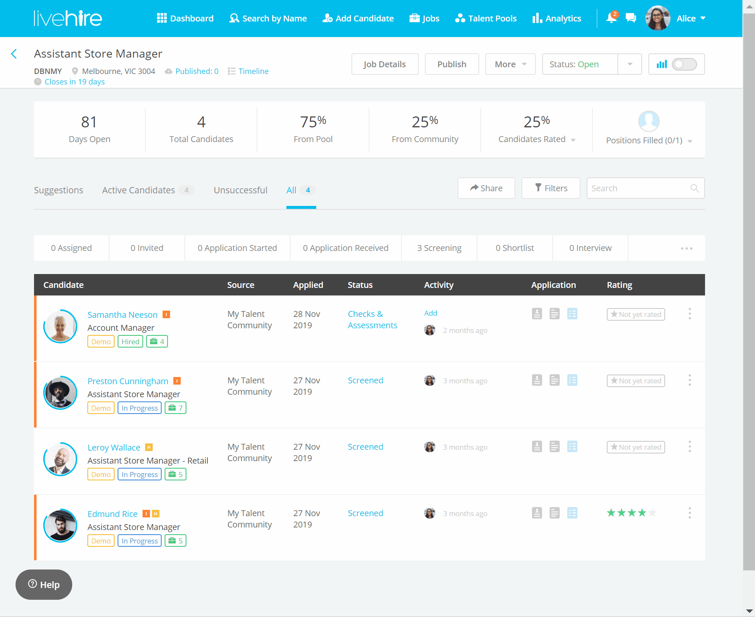The image size is (755, 617).
Task: Open Add Candidate in navigation
Action: 358,18
